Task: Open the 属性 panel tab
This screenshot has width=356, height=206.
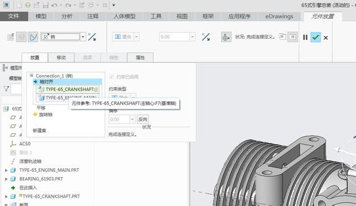Action: (x=140, y=58)
